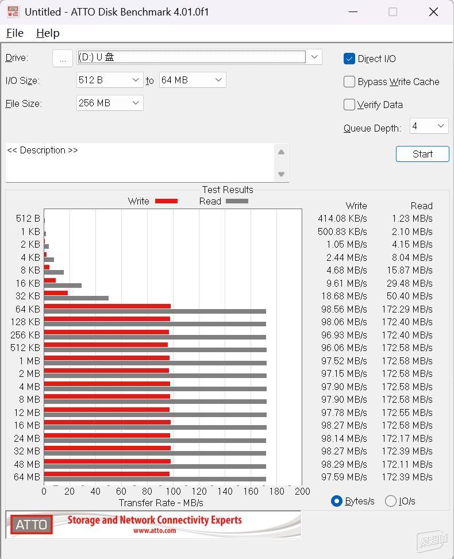Close the ATTO Disk Benchmark window
454x559 pixels.
[433, 11]
